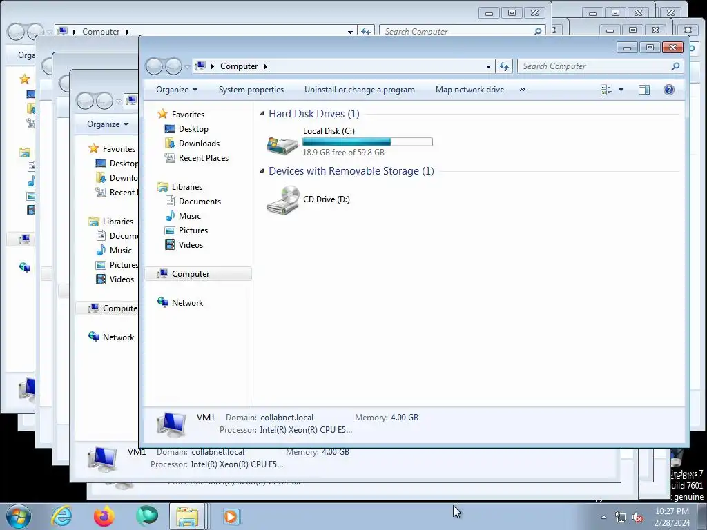Open help with the blue question mark icon
707x530 pixels.
pos(668,90)
